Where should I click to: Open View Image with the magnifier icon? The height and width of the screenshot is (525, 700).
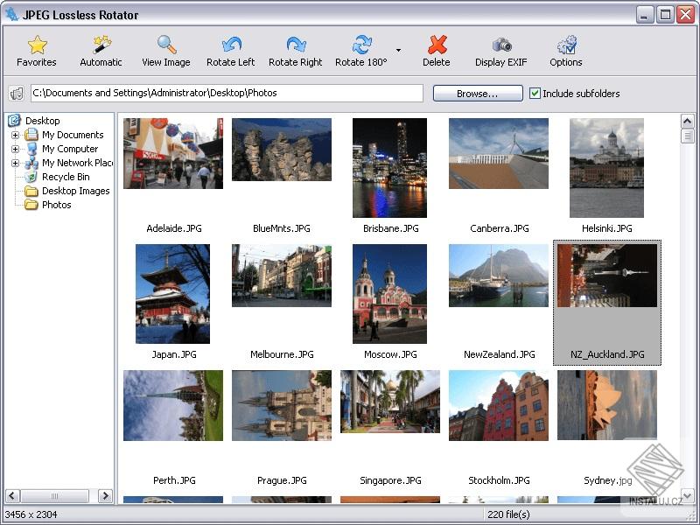click(x=164, y=45)
